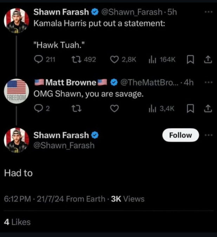
Task: Open more options on first tweet
Action: (x=209, y=12)
